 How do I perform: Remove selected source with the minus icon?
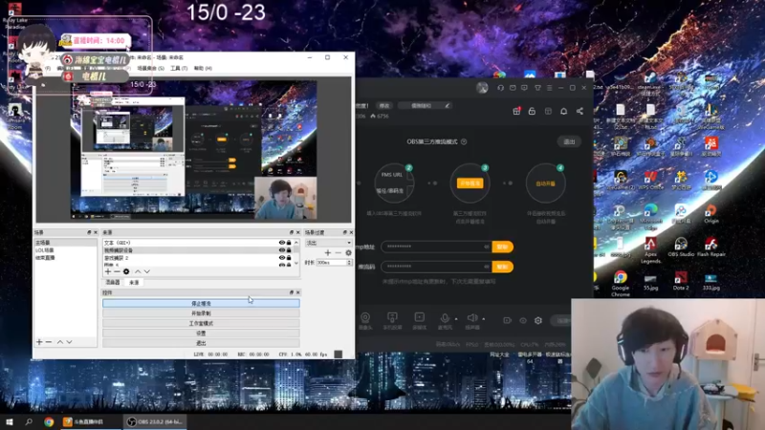point(117,271)
